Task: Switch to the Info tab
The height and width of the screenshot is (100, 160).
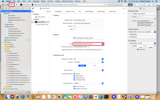Action: tap(80, 11)
